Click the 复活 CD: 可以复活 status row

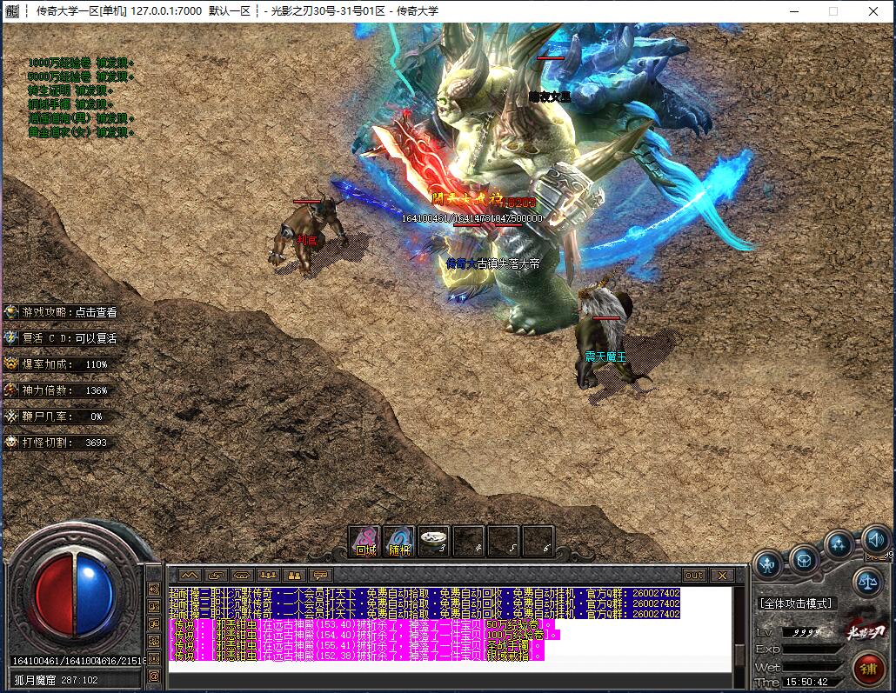click(x=61, y=338)
